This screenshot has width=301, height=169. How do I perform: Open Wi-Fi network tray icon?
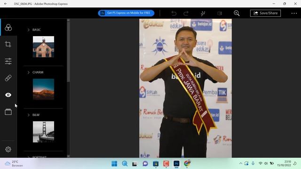pos(260,163)
